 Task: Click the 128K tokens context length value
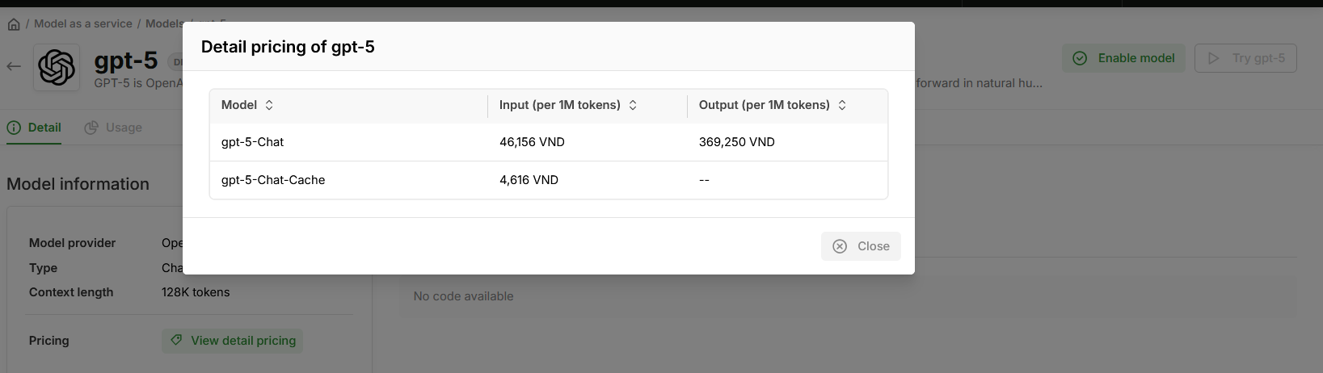click(196, 292)
